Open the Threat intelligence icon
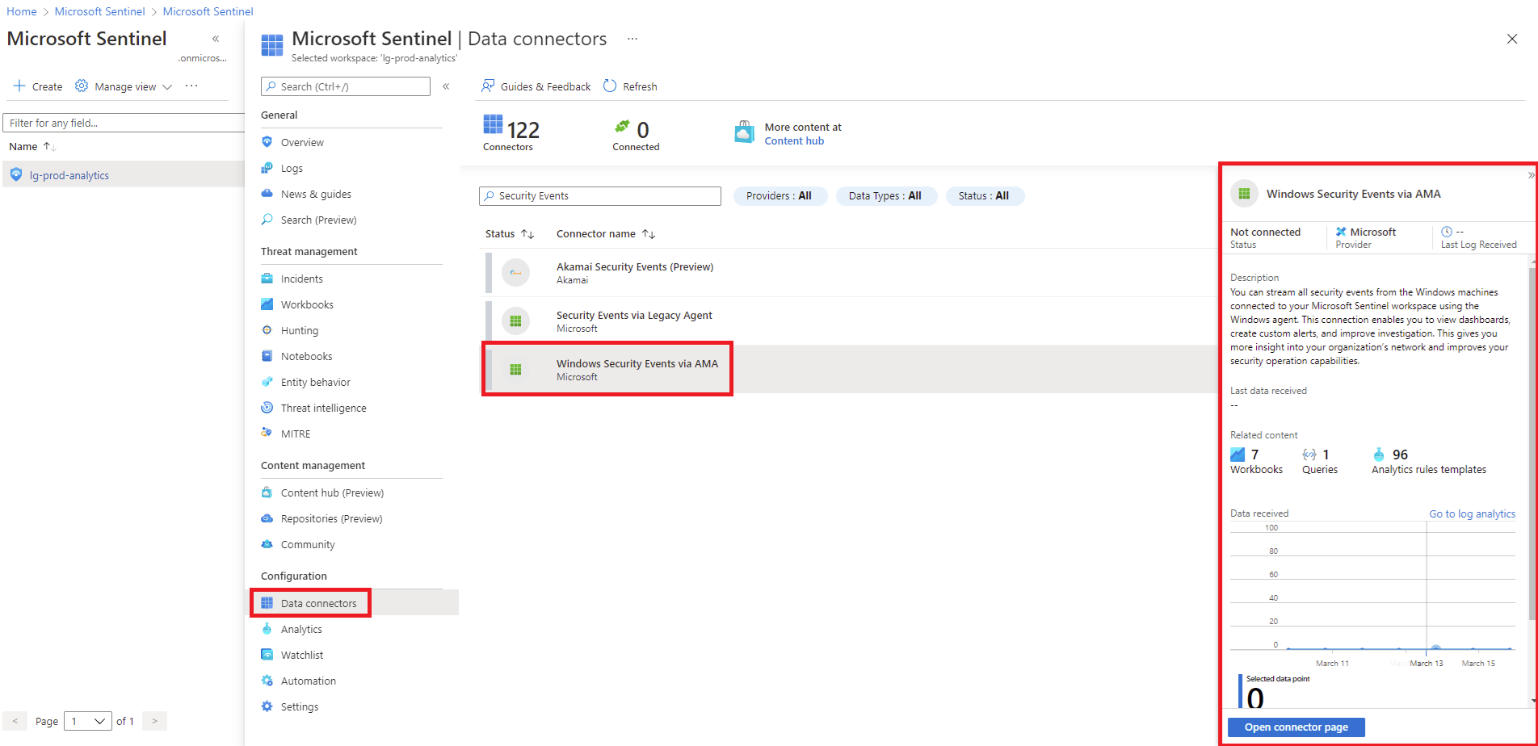This screenshot has width=1538, height=746. pos(267,408)
